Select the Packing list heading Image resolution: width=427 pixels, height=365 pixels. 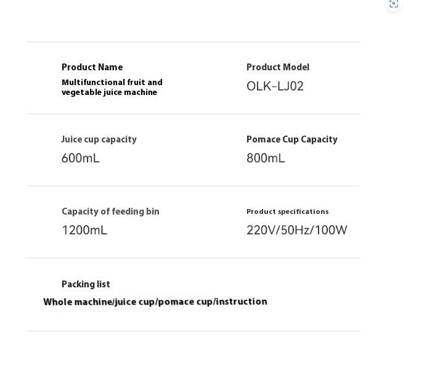tap(86, 284)
